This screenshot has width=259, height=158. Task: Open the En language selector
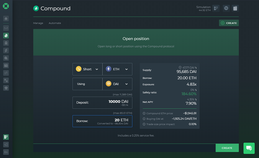click(6, 152)
